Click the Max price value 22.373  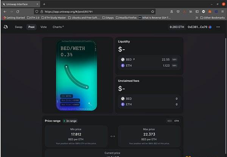pos(149,134)
